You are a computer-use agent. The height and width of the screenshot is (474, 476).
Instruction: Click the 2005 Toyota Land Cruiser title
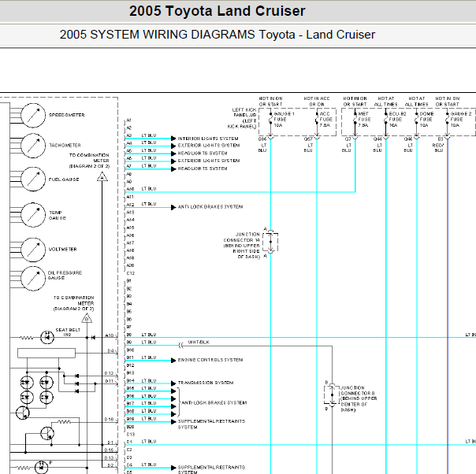tap(218, 11)
